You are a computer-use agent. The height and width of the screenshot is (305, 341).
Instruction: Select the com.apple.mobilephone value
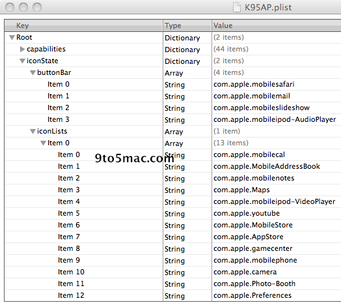pos(255,260)
